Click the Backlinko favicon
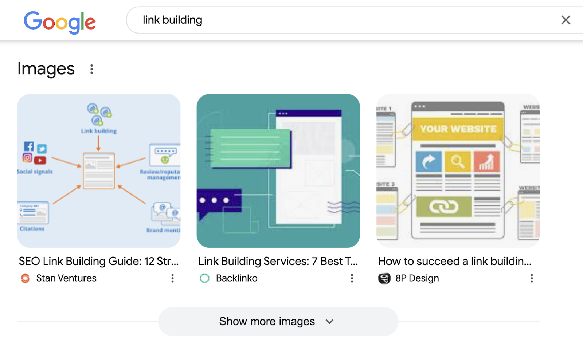 coord(205,278)
